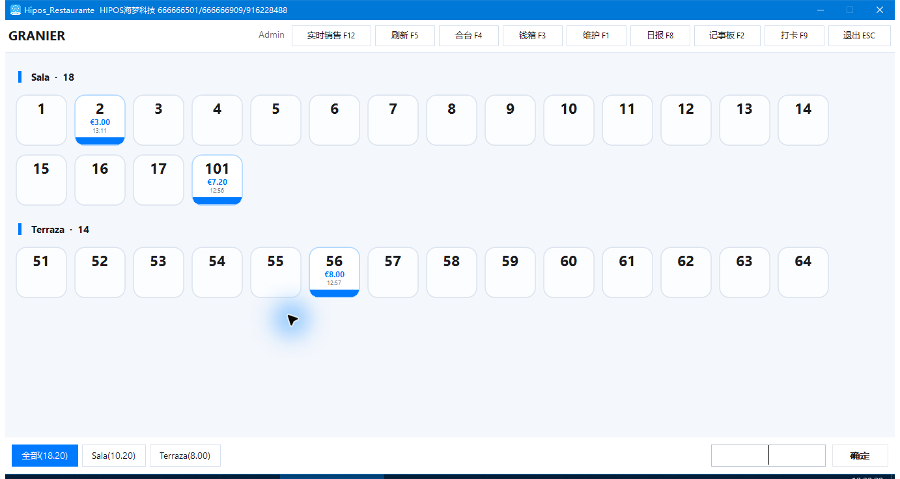This screenshot has height=479, width=900.
Task: Filter tables by the Sala(10.20) tab
Action: coord(114,456)
